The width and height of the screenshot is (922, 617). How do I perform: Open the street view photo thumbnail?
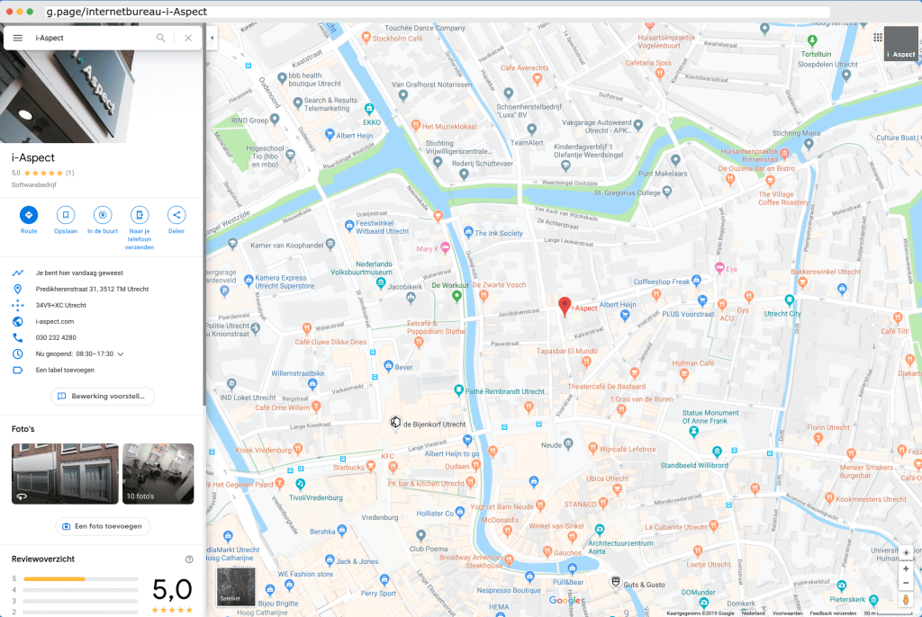pyautogui.click(x=65, y=474)
